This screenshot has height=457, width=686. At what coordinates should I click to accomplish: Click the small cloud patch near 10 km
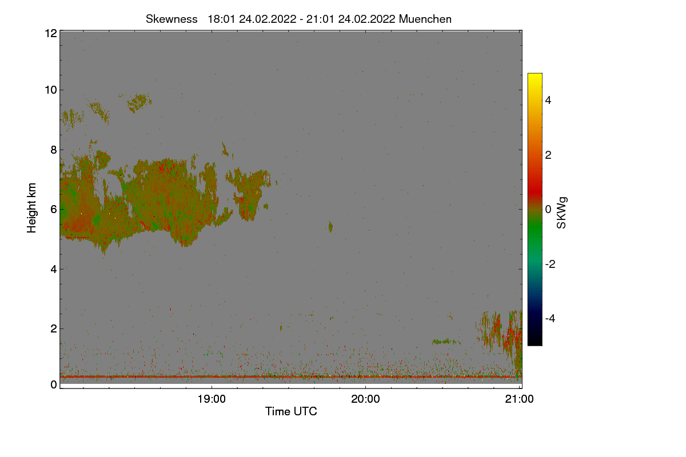[x=138, y=103]
